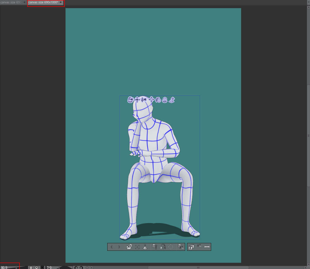This screenshot has width=310, height=269.
Task: Select the rotate object horizontally icon
Action: 165,100
